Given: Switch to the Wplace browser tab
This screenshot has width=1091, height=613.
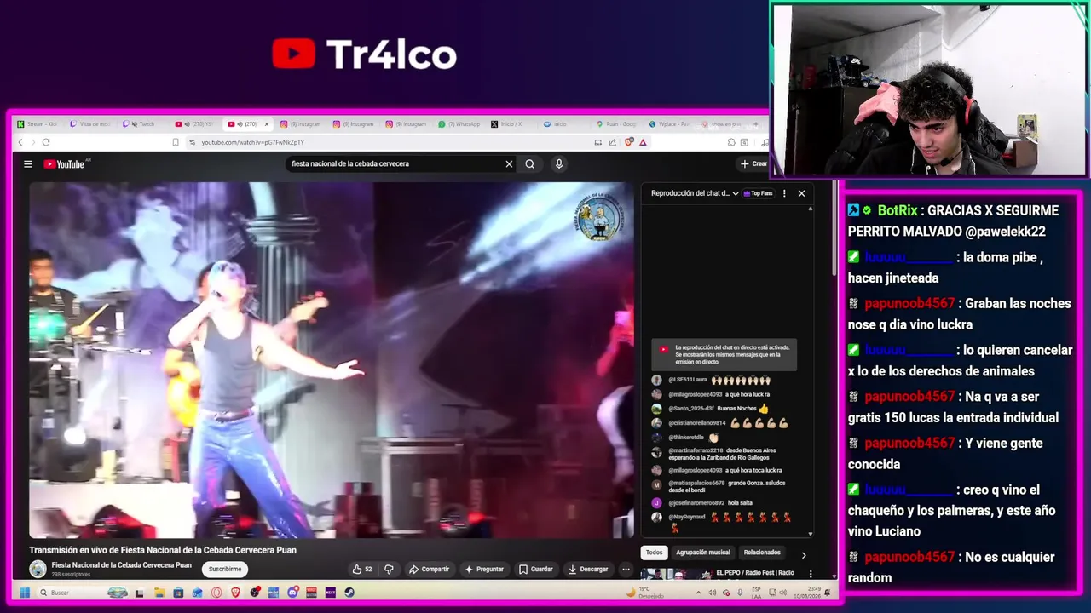Looking at the screenshot, I should point(669,124).
